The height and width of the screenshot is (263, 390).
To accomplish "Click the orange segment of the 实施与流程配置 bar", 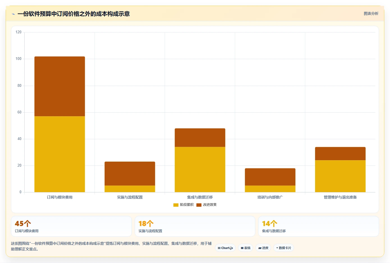I will pos(130,174).
